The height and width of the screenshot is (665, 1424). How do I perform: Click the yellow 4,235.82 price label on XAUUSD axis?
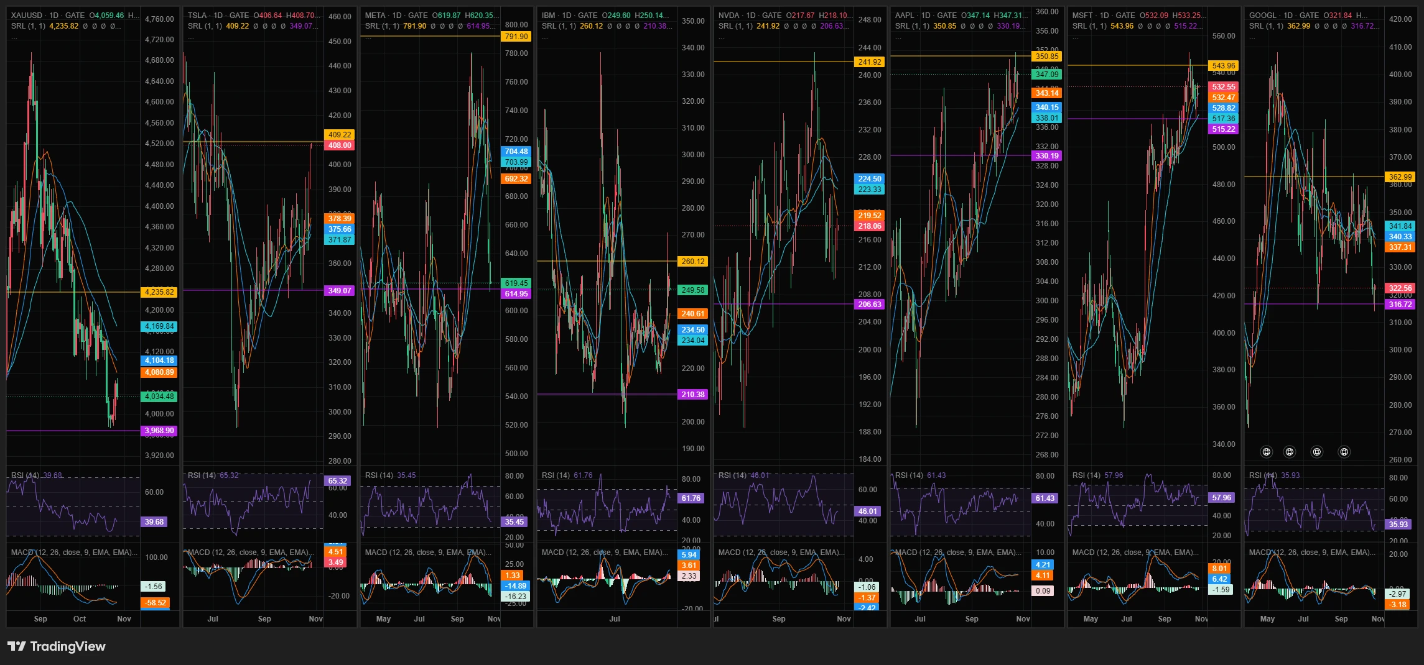[160, 292]
